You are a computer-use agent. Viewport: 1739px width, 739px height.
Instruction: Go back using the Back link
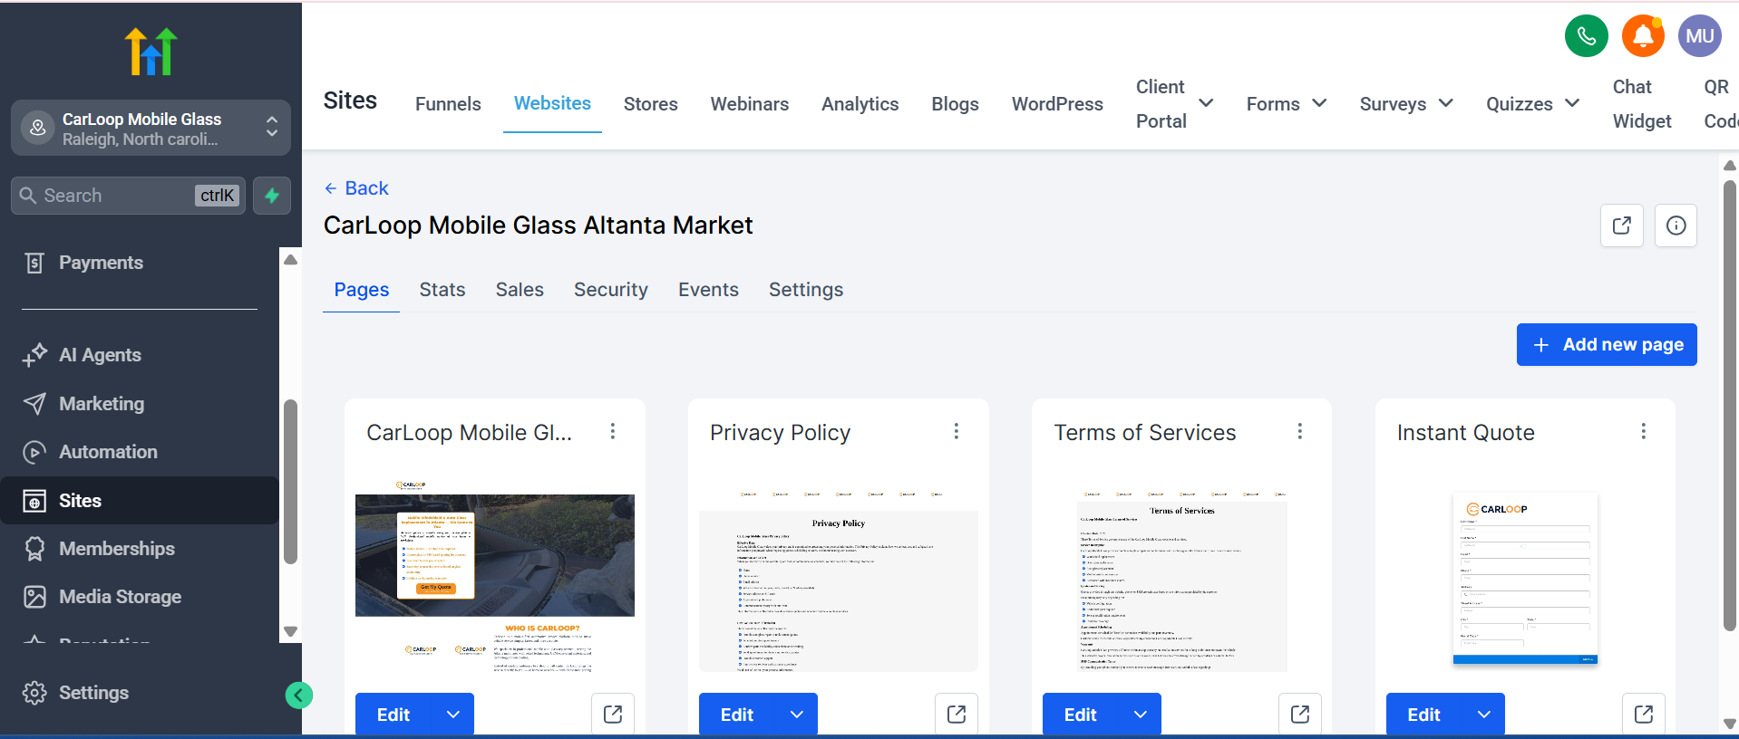(x=356, y=188)
